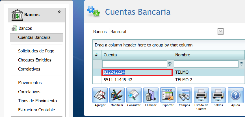Click the Bancos bank building icon
The width and height of the screenshot is (245, 117).
click(17, 15)
